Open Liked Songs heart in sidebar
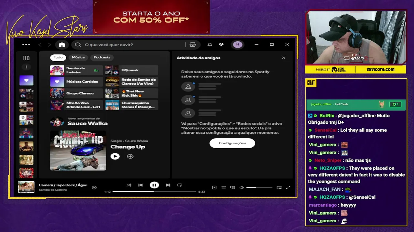The width and height of the screenshot is (414, 232). click(x=26, y=81)
